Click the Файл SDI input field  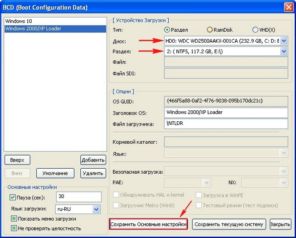point(226,74)
